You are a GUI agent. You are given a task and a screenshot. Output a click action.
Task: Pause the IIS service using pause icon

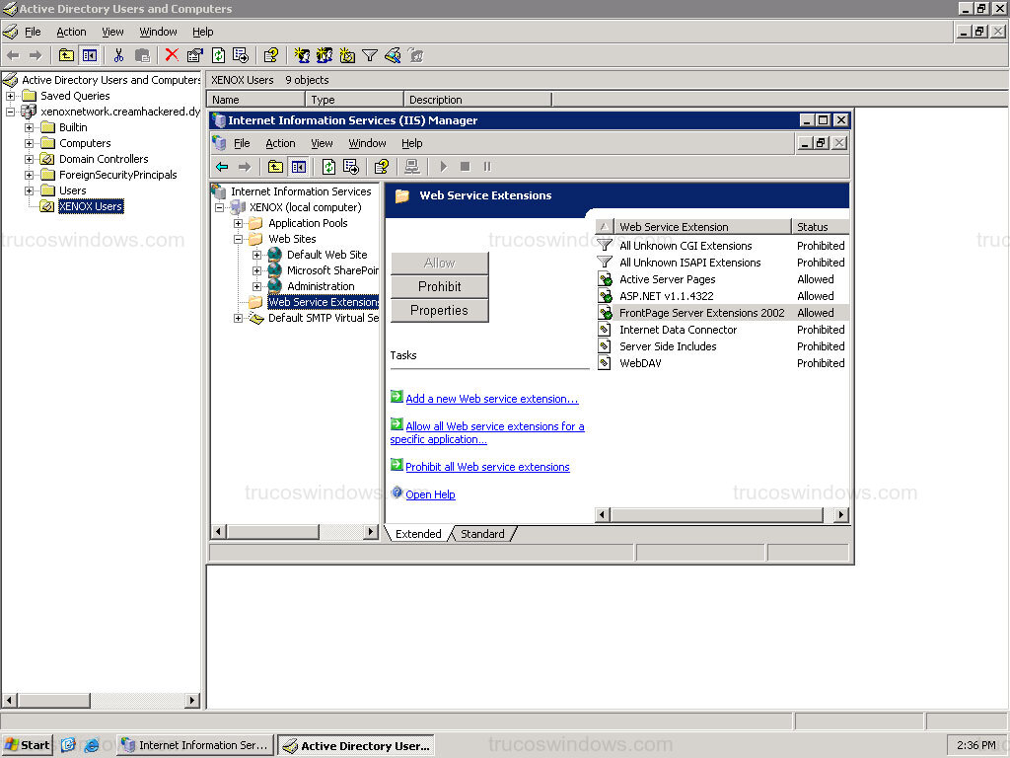coord(486,166)
